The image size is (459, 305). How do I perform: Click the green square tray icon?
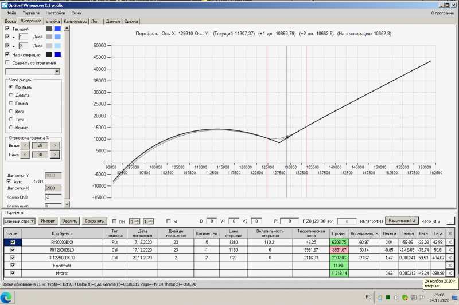(x=388, y=298)
